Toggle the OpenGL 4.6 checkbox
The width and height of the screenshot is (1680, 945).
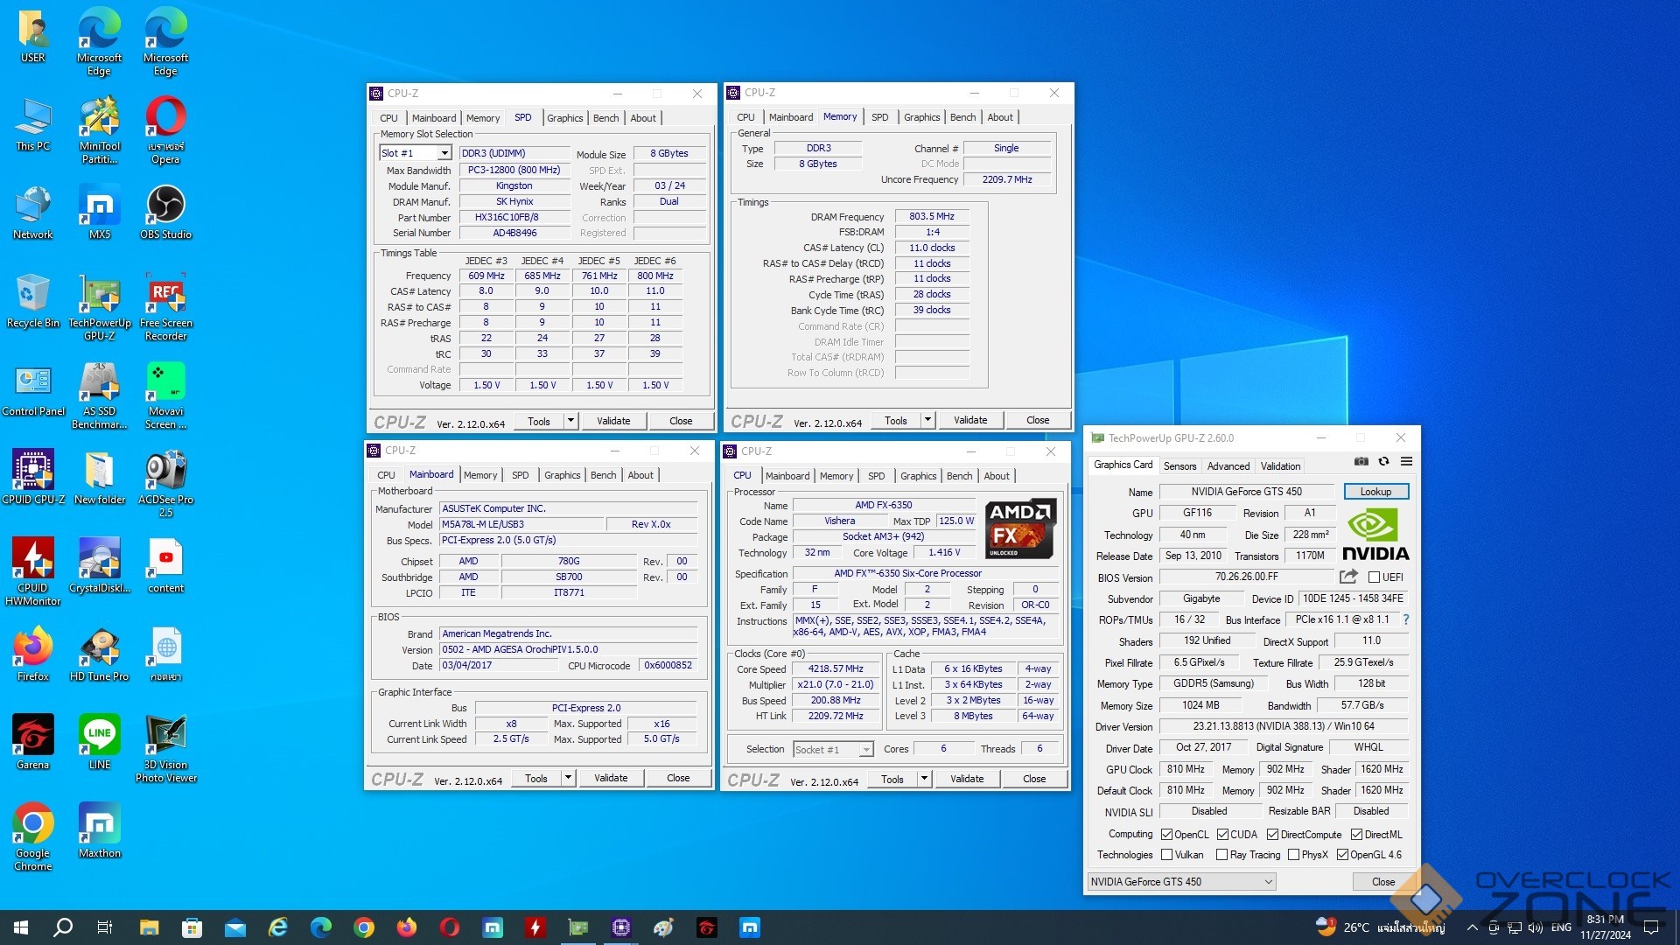(1342, 855)
